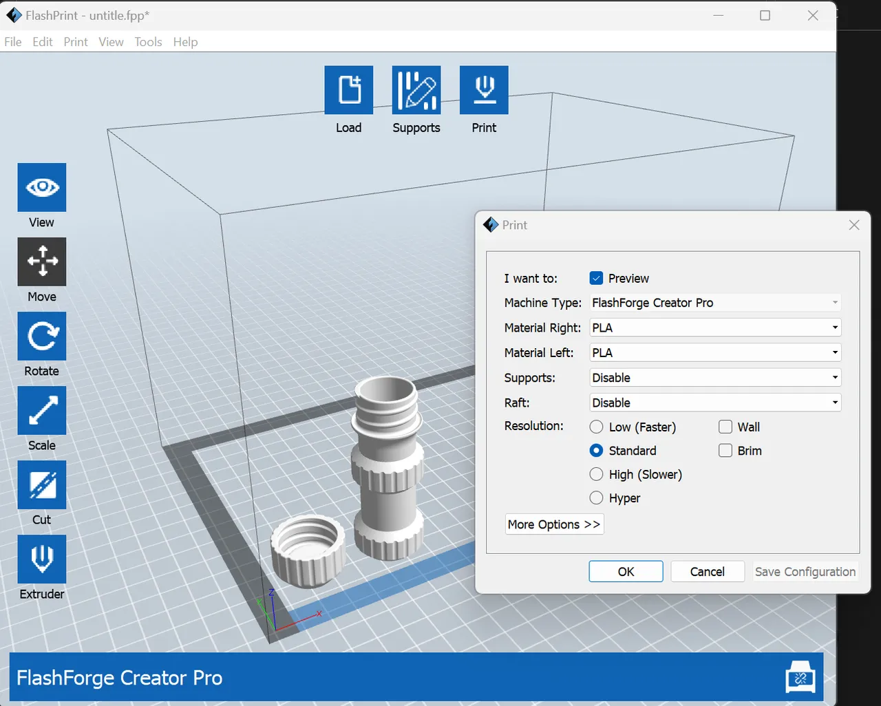Click the FlashPrint logo in title bar
Viewport: 881px width, 706px height.
coord(14,15)
